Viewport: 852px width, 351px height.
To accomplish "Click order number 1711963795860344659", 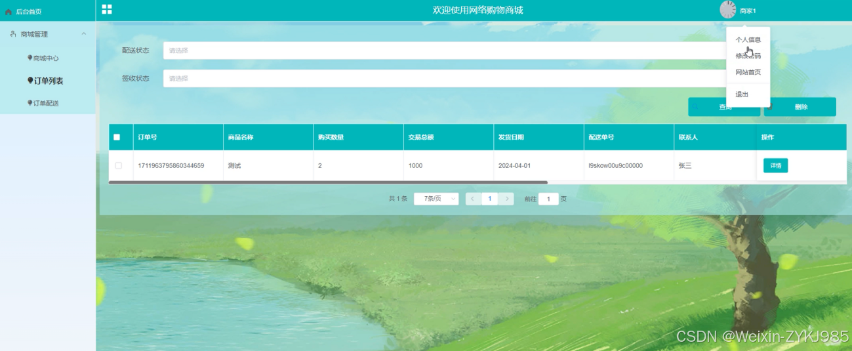I will 171,165.
